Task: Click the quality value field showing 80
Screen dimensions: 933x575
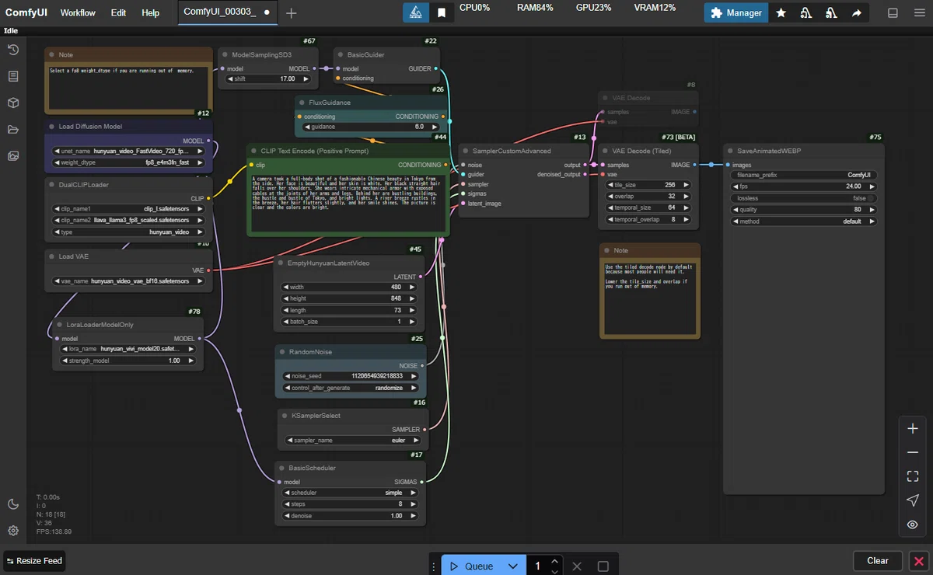Action: (804, 210)
